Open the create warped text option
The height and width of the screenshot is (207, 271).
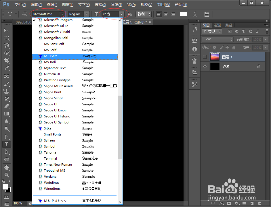(195, 14)
